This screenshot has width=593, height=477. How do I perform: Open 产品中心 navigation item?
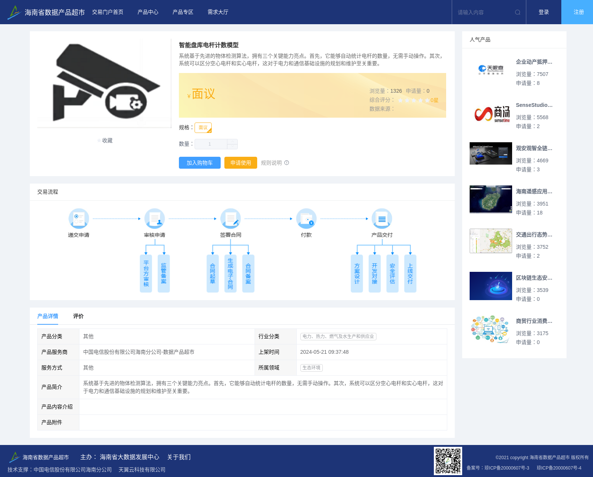[x=148, y=12]
